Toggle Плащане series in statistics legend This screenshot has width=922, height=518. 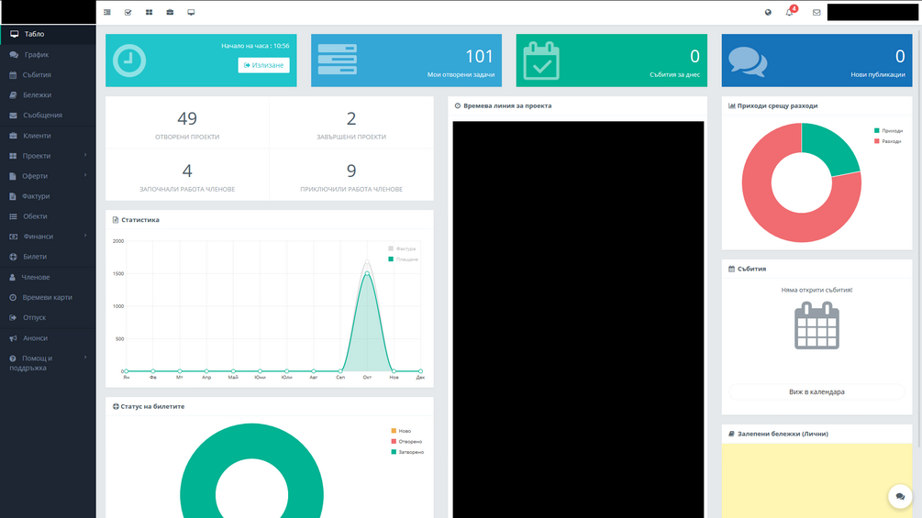[403, 259]
